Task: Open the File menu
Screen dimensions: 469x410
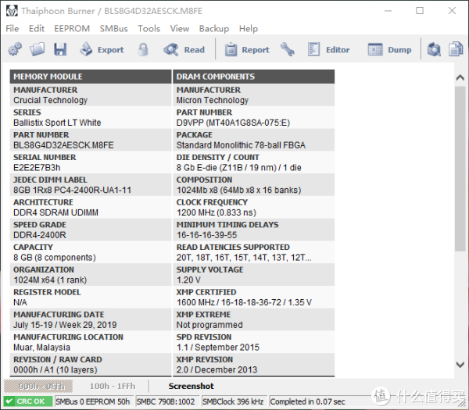Action: pyautogui.click(x=13, y=29)
